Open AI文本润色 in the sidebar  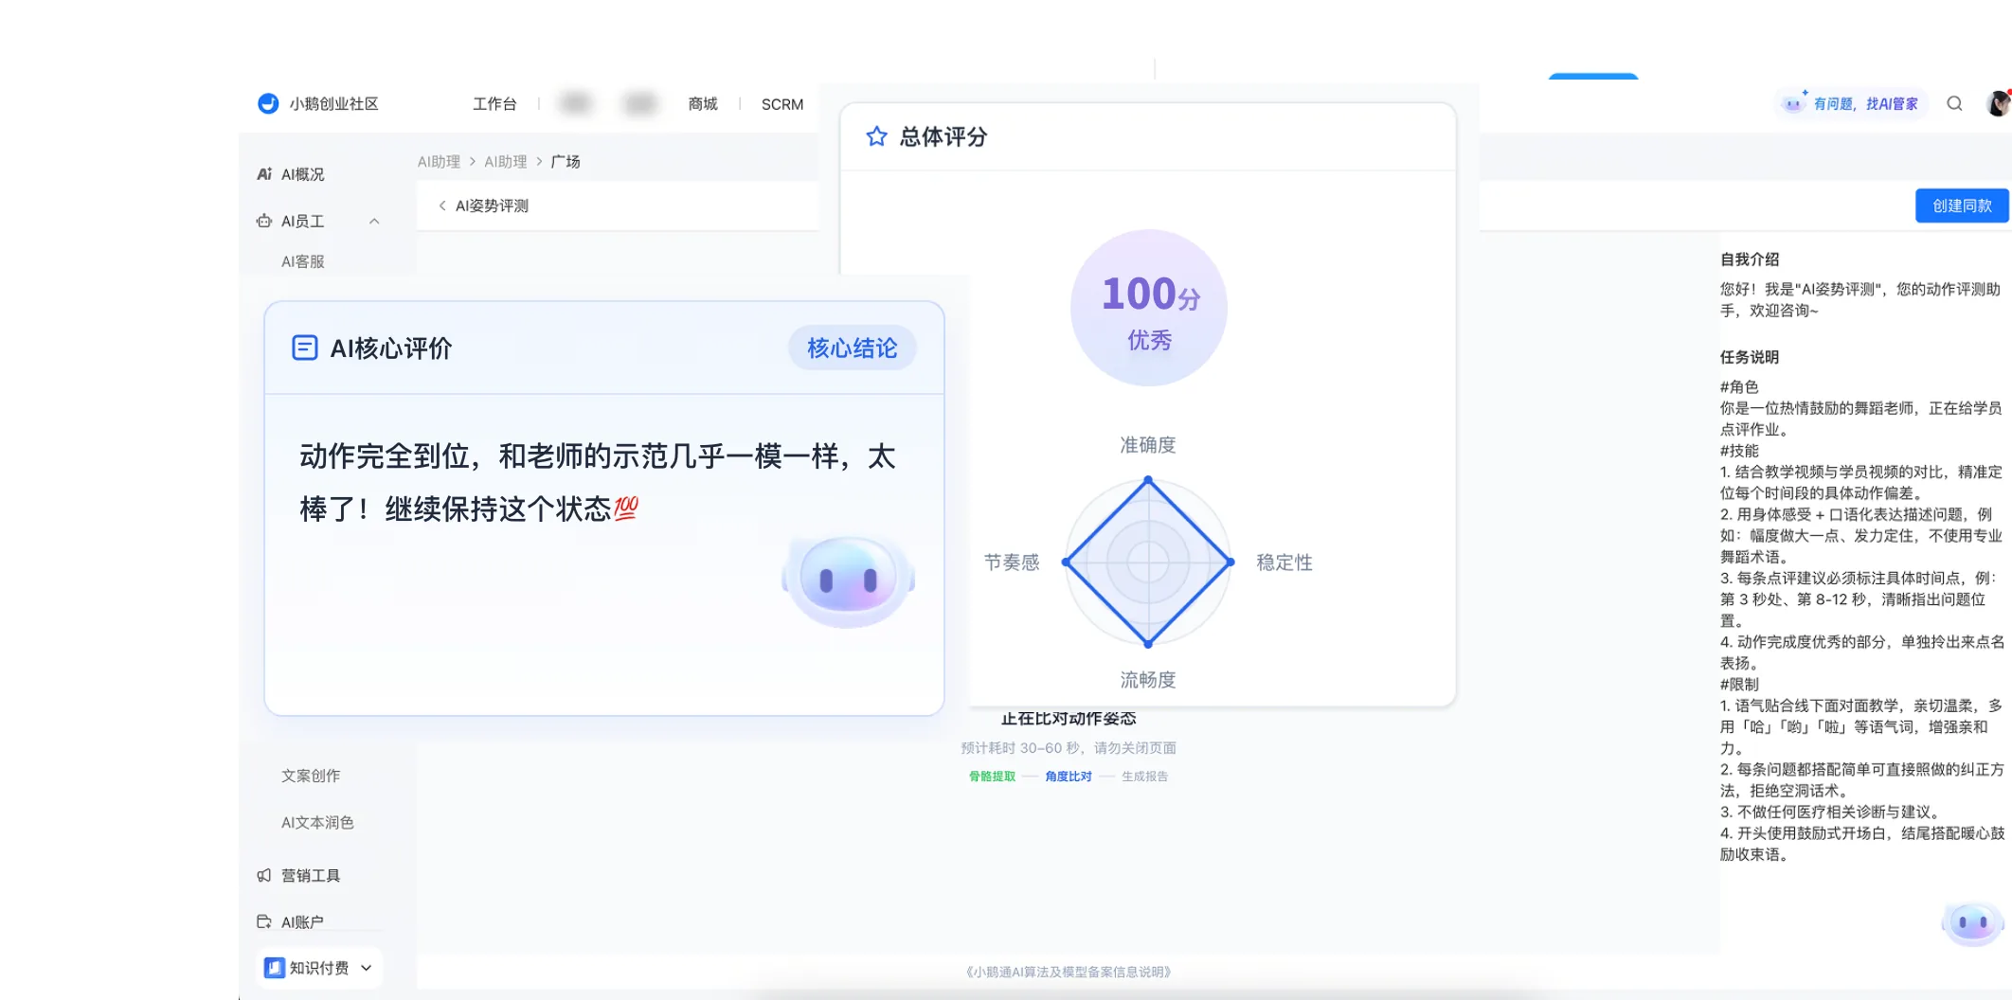pos(317,822)
